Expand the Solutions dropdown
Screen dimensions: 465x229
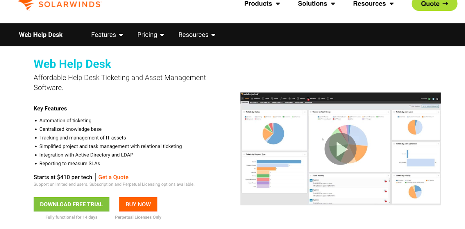click(316, 4)
